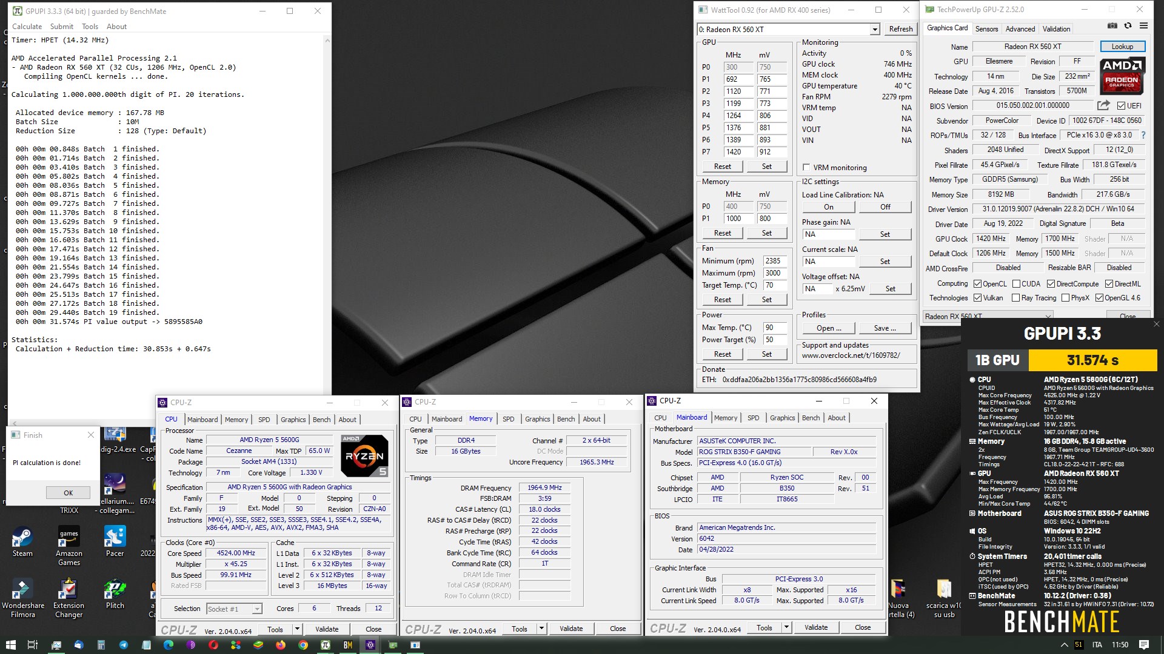Image resolution: width=1164 pixels, height=654 pixels.
Task: Open SPD tab in CPU-Z Memory window
Action: 508,418
